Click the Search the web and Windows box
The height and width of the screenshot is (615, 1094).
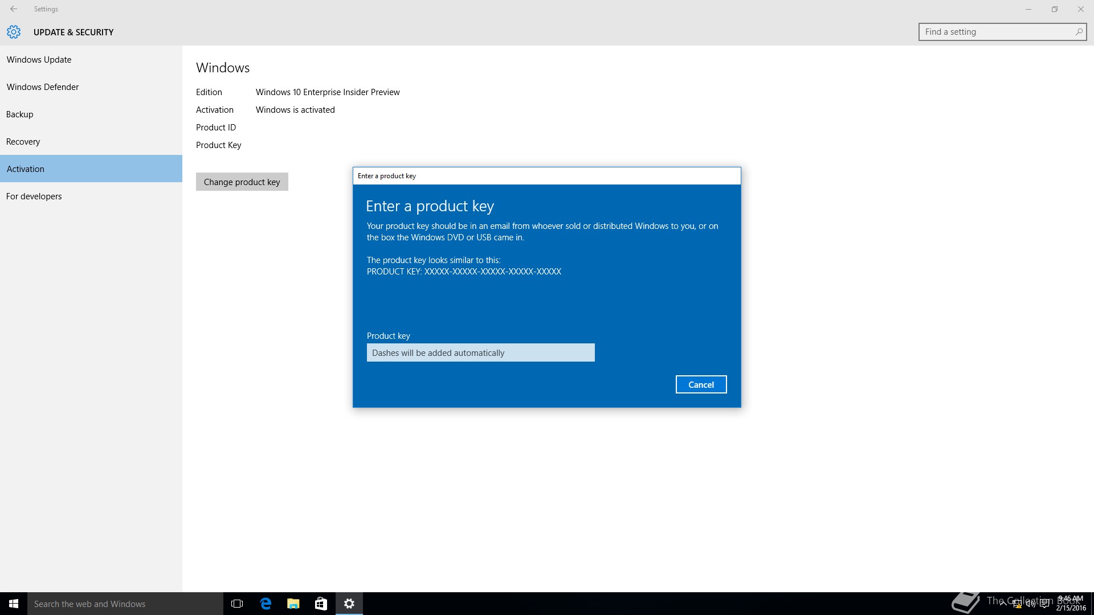[x=125, y=604]
